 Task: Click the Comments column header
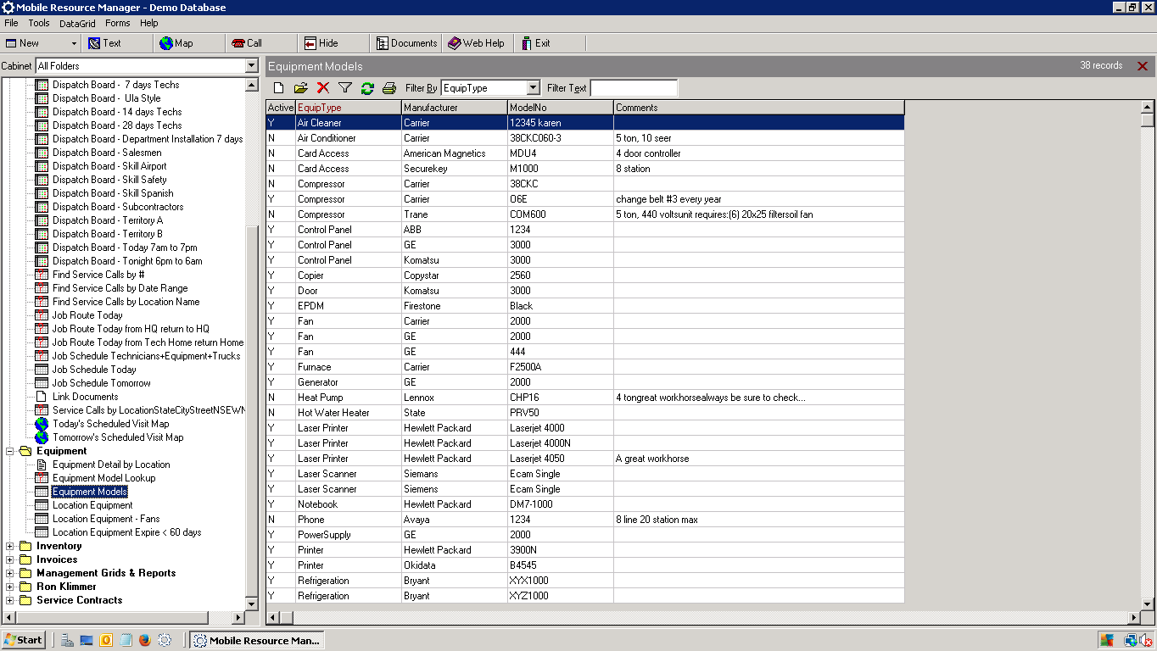[x=758, y=108]
